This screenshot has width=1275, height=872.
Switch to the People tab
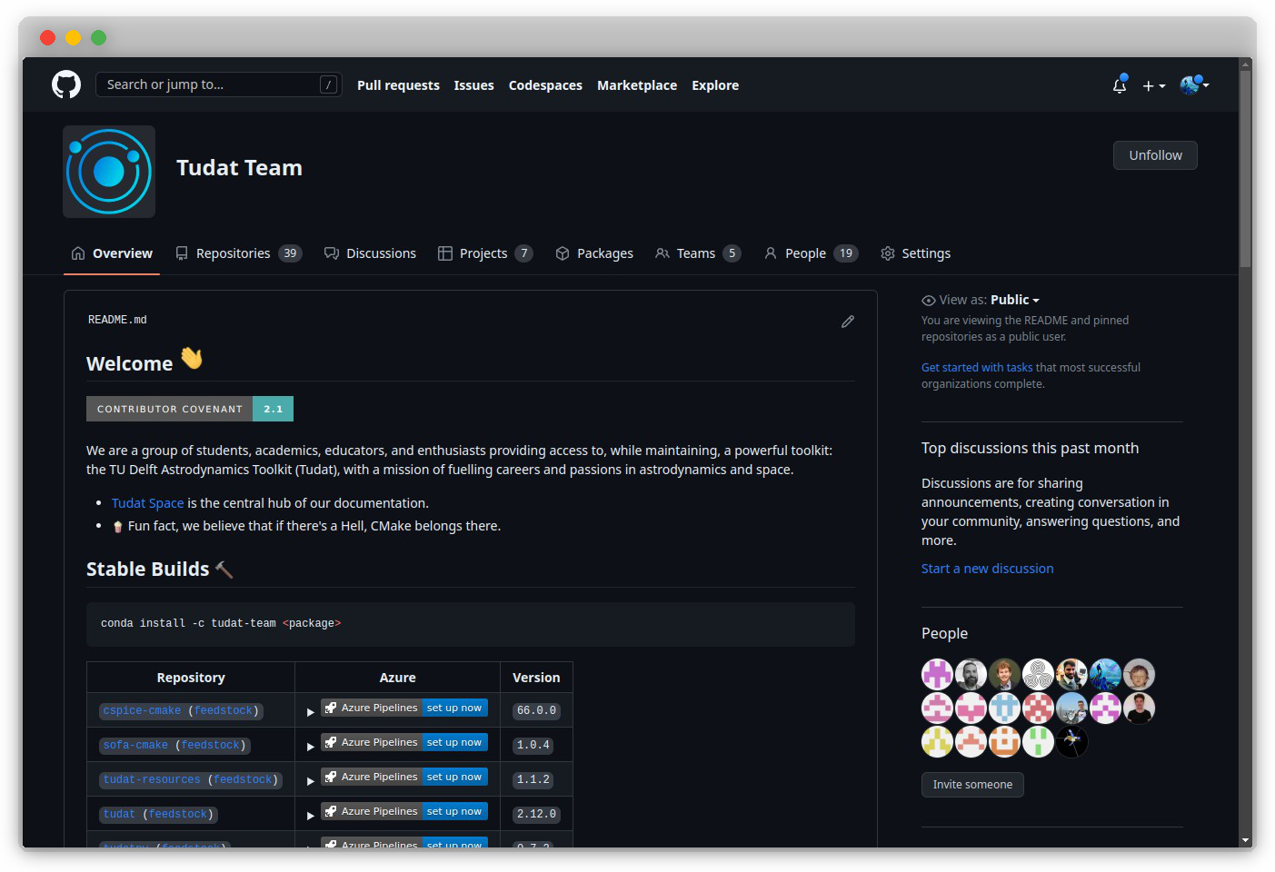(811, 253)
